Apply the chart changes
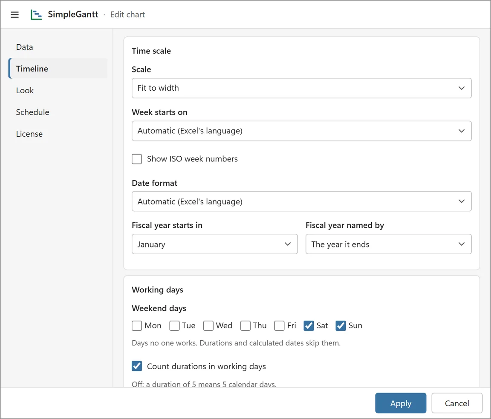Image resolution: width=491 pixels, height=419 pixels. point(401,403)
